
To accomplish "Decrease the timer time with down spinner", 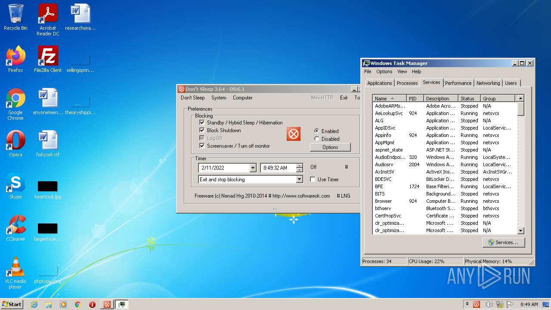I will click(x=300, y=170).
